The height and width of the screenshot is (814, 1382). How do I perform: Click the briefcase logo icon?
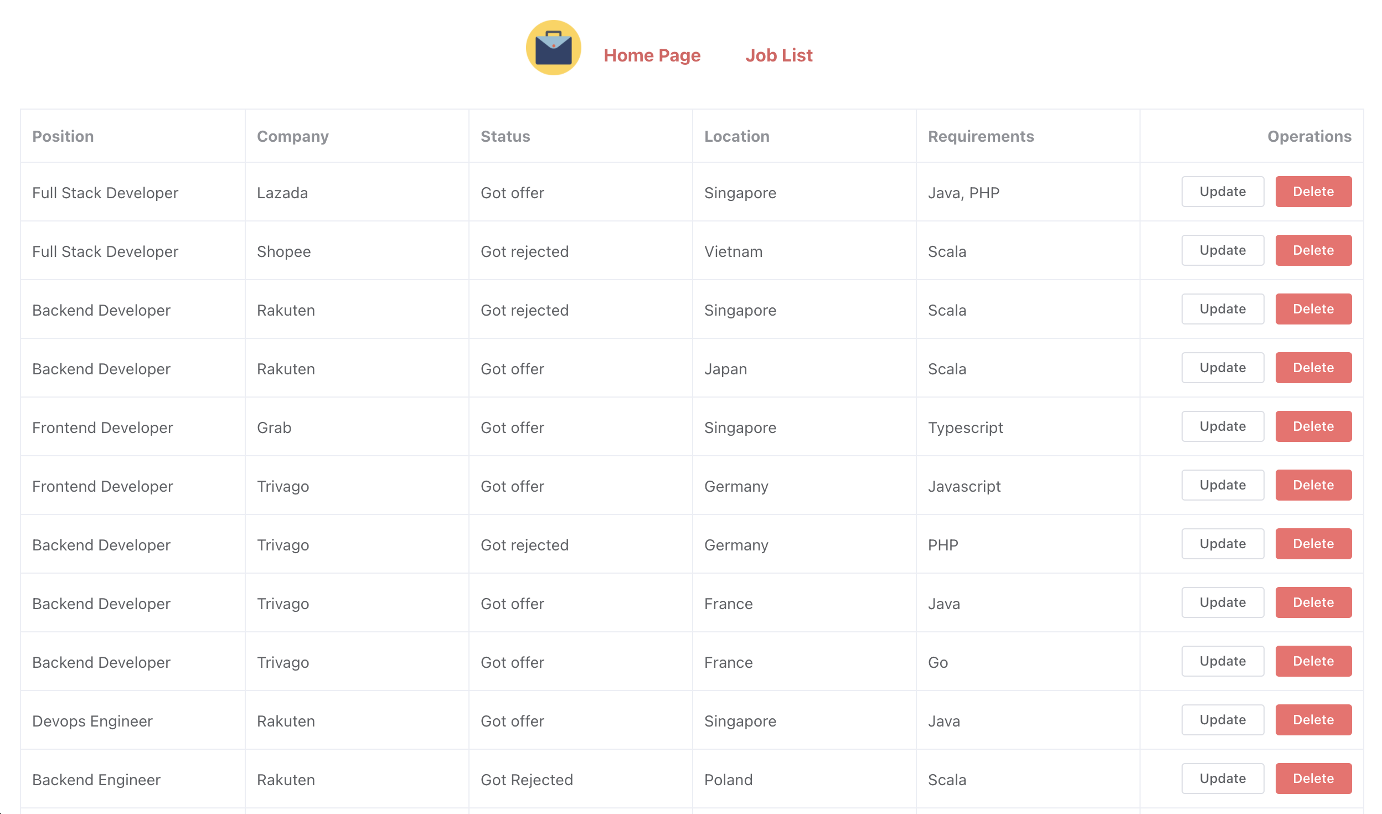pos(553,48)
